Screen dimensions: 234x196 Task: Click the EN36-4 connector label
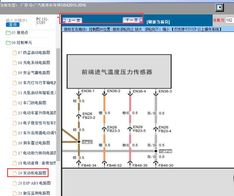pyautogui.click(x=140, y=91)
